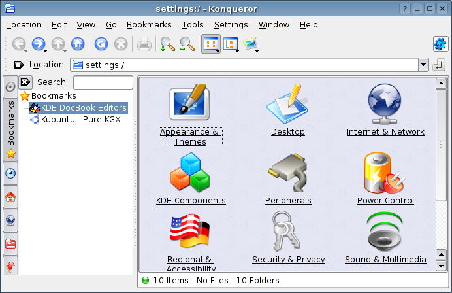The height and width of the screenshot is (293, 452).
Task: Zoom out with the magnifier minus
Action: coord(187,44)
